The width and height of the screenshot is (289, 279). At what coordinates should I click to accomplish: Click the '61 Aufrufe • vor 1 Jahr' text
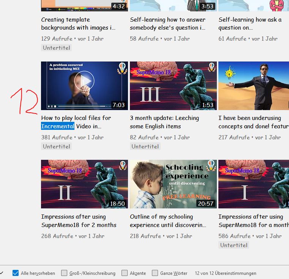pos(248,38)
